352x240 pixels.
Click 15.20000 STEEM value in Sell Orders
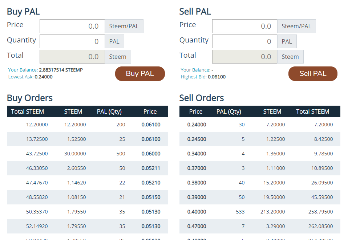[274, 183]
